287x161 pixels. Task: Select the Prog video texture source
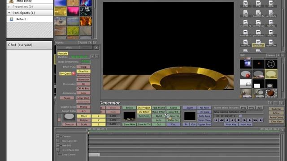[x=244, y=108]
